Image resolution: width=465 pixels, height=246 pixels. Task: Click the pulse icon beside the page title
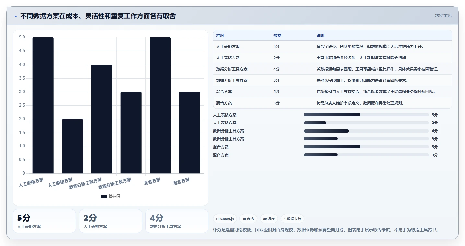15,16
